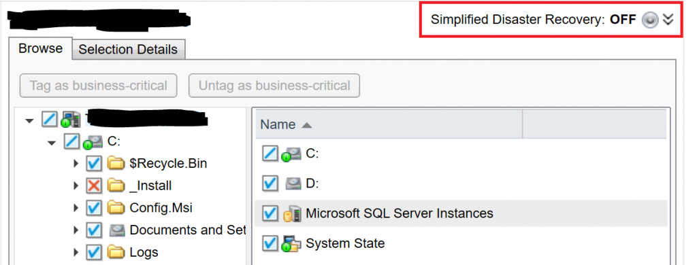
Task: Uncheck the D: drive checkbox
Action: 270,183
